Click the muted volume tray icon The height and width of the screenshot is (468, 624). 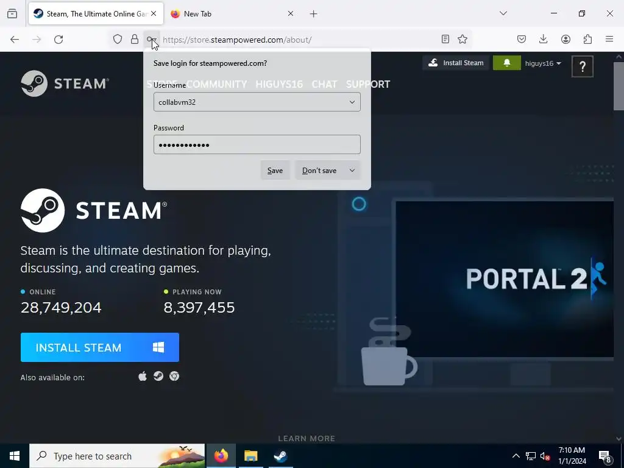(545, 456)
